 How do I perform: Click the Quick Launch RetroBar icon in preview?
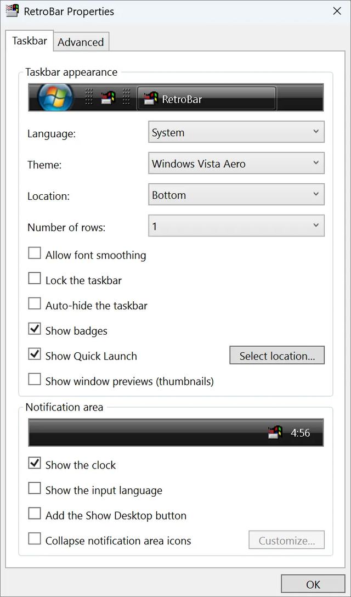point(107,99)
